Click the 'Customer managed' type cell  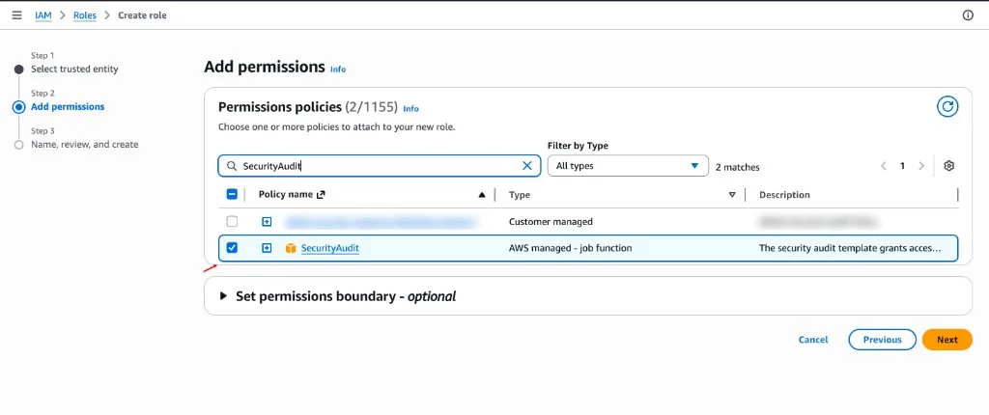[551, 222]
